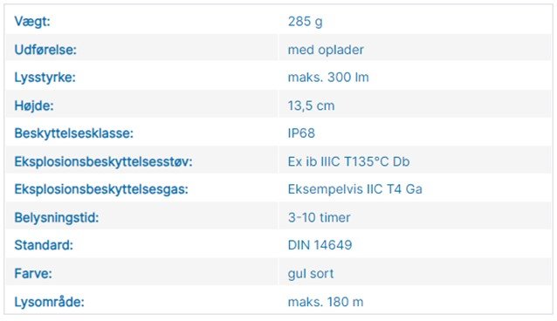Click the Lysstyrke label
This screenshot has width=557, height=321.
click(45, 78)
